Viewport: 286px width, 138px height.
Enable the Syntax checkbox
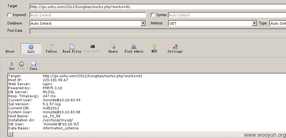click(x=153, y=15)
